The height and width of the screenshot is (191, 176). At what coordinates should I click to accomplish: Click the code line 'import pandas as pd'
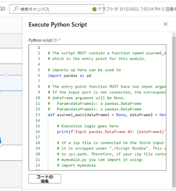click(x=69, y=76)
